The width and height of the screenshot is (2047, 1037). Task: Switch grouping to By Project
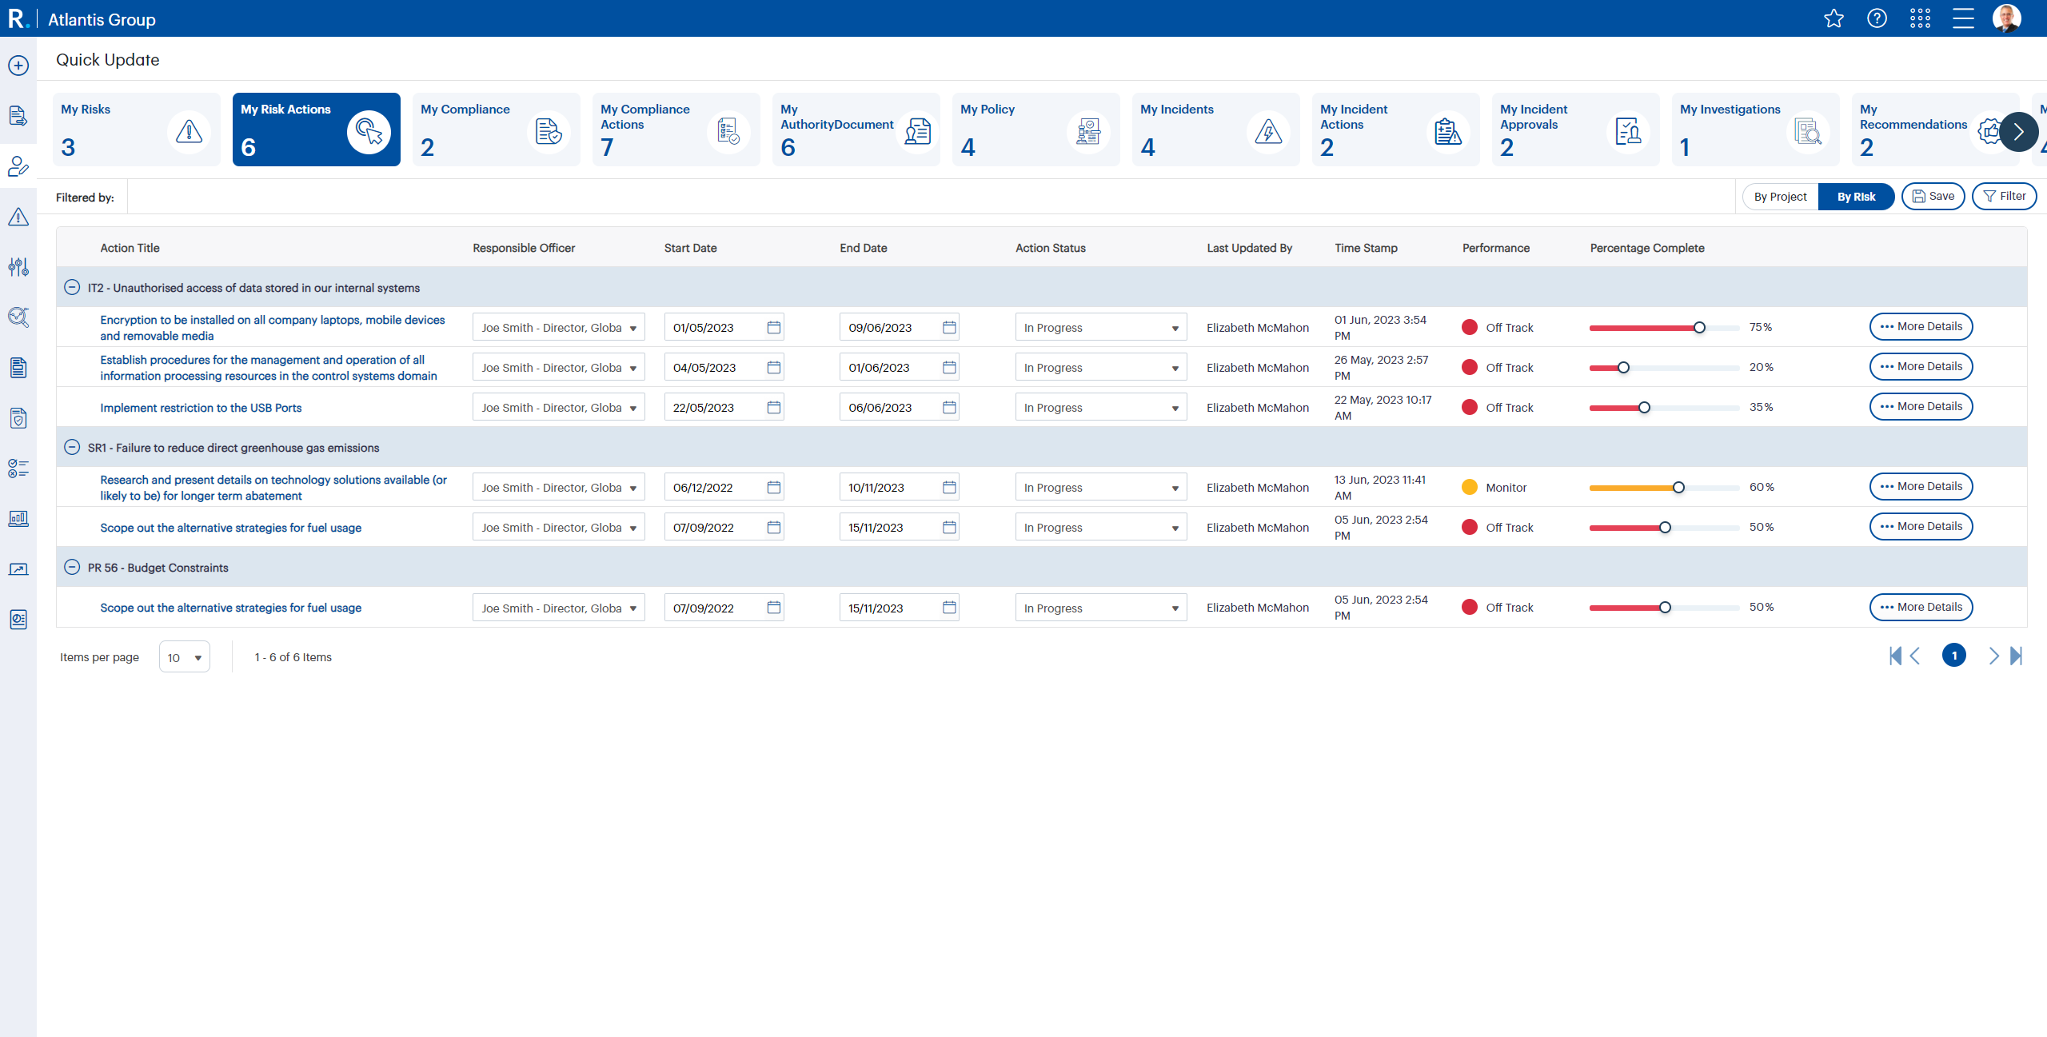pos(1780,197)
